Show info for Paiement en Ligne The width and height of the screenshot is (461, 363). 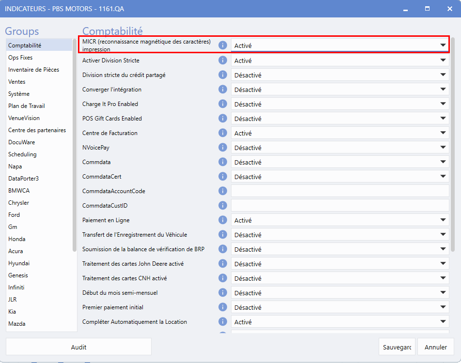(223, 220)
